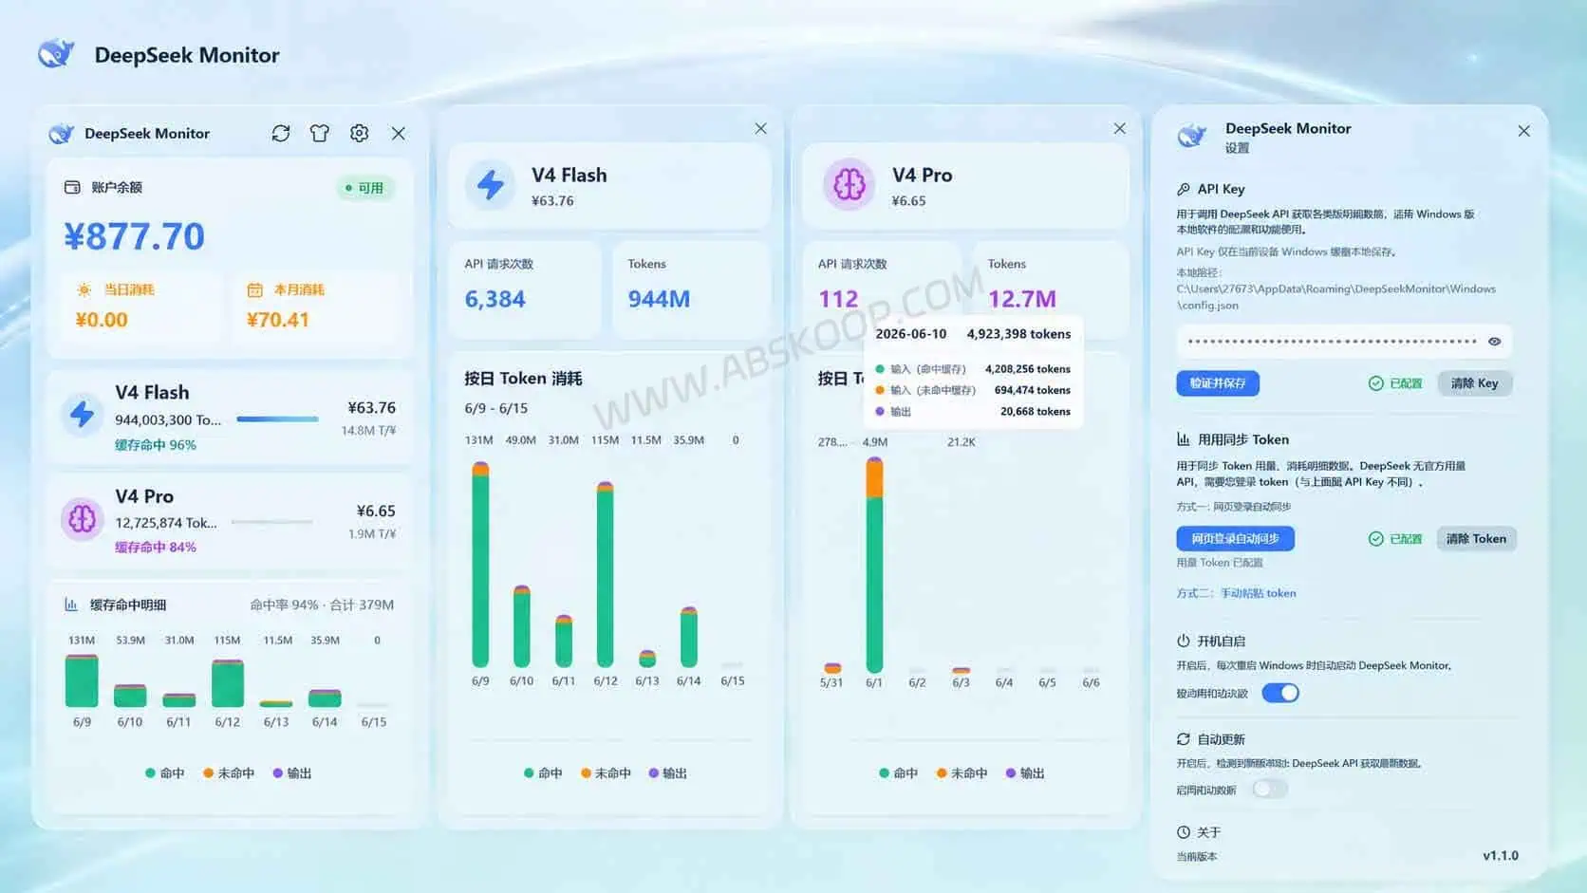Click the 清除 Key button

click(1474, 383)
